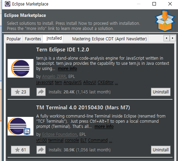Share Tern Eclipse IDE via arrow icon
Image resolution: width=178 pixels, height=161 pixels.
41,92
